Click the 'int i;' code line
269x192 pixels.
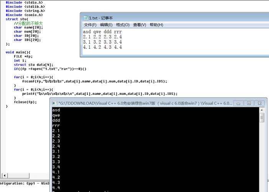(x=20, y=61)
